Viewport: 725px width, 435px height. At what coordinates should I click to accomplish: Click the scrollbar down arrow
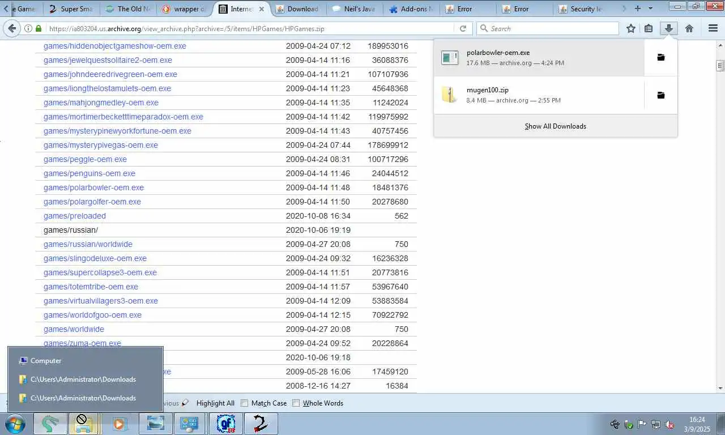pyautogui.click(x=720, y=389)
